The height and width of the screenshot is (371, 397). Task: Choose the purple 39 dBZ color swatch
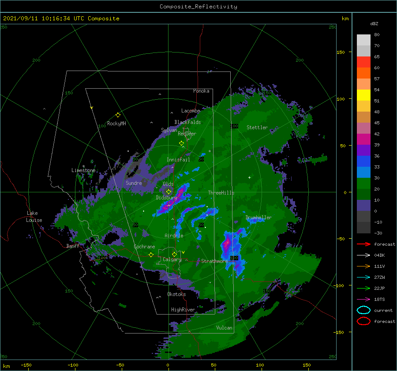click(x=363, y=150)
